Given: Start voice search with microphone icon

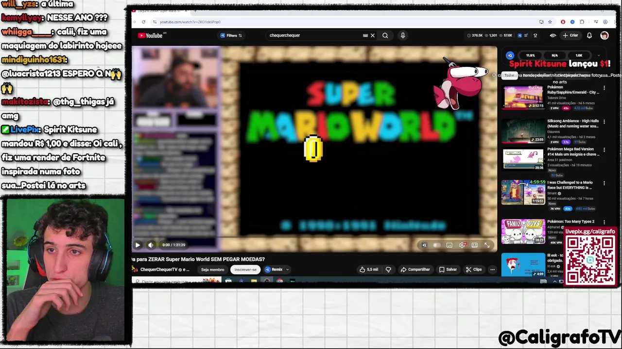Looking at the screenshot, I should pyautogui.click(x=402, y=35).
